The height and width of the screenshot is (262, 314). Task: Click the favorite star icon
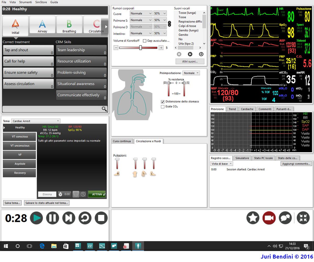point(253,218)
